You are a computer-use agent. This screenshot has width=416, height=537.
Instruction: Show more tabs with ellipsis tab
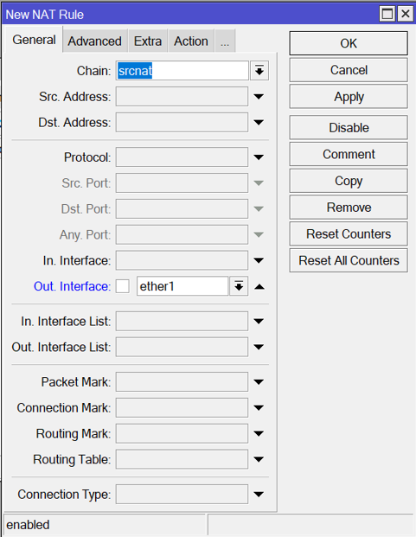[225, 42]
